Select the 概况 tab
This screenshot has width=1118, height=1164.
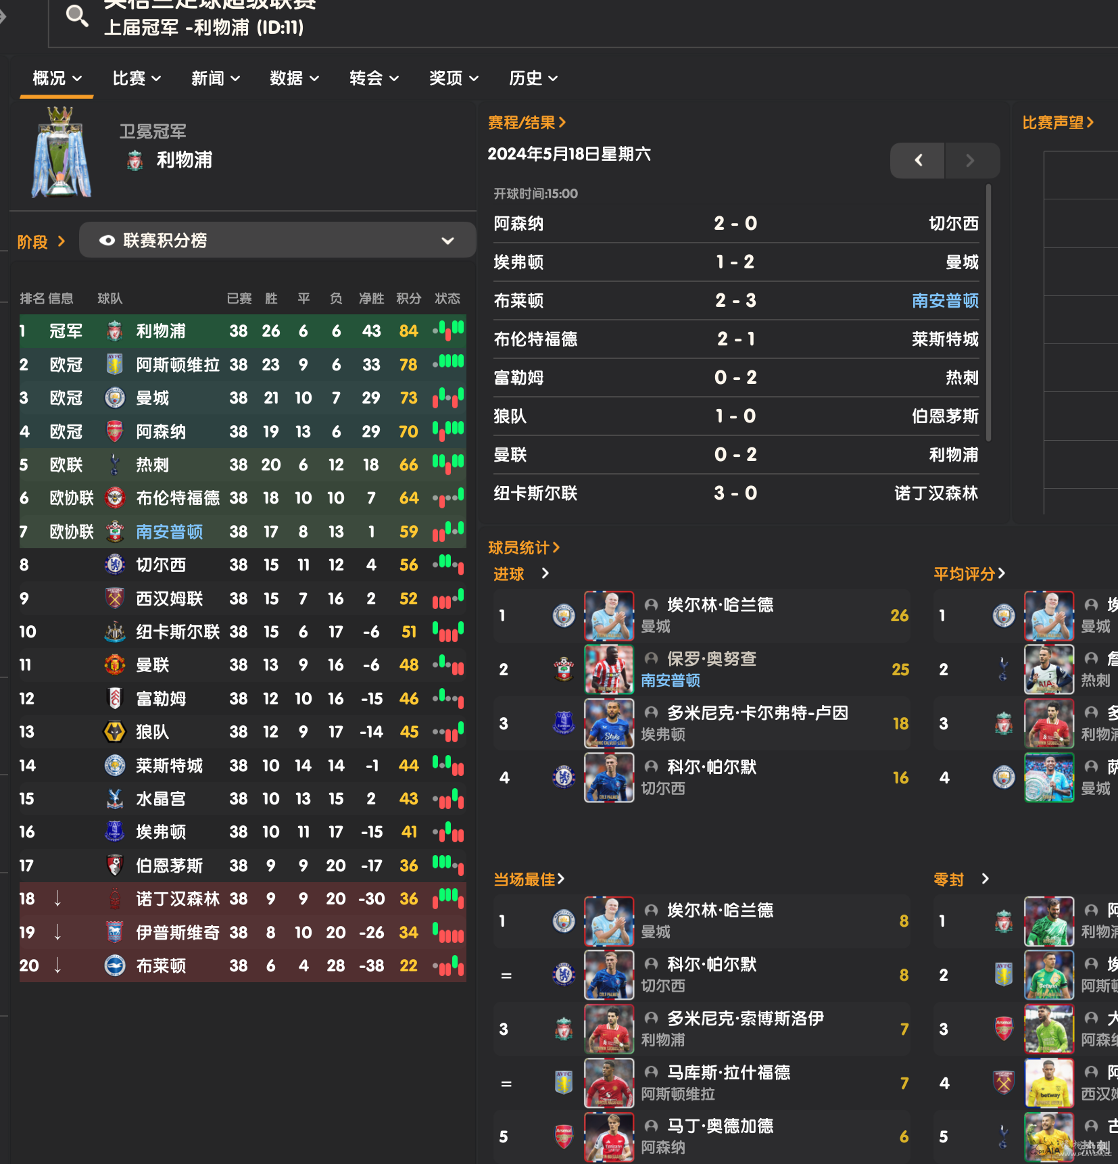pos(57,78)
